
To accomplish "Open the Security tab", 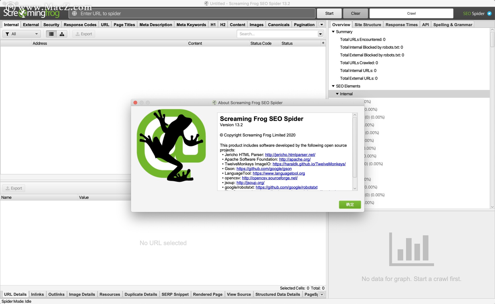I will 51,24.
